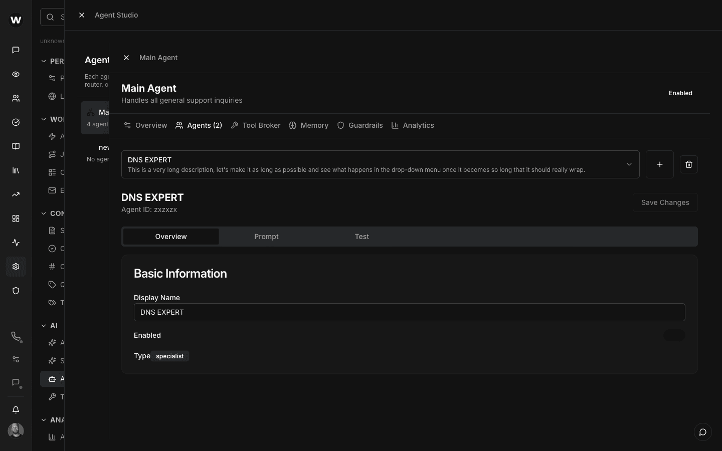The image size is (722, 451).
Task: Click the Enabled status for Main Agent
Action: 680,93
